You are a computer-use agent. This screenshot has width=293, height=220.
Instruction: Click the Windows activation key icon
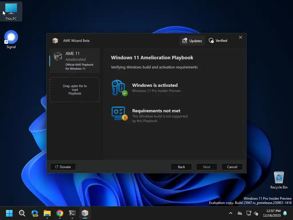[x=119, y=88]
